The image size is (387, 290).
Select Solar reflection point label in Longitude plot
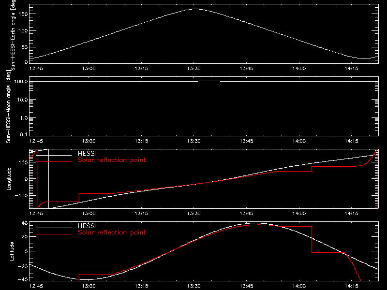coord(112,160)
